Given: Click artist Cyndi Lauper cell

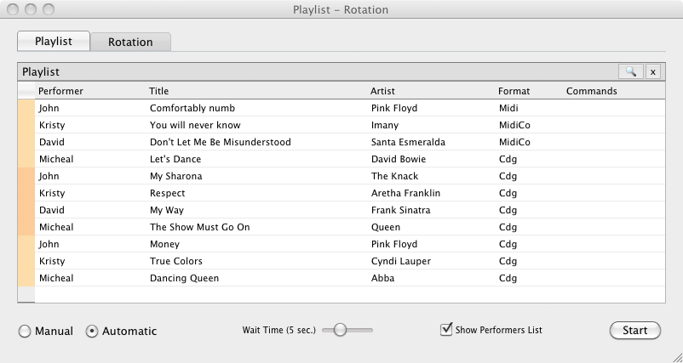Looking at the screenshot, I should 401,261.
